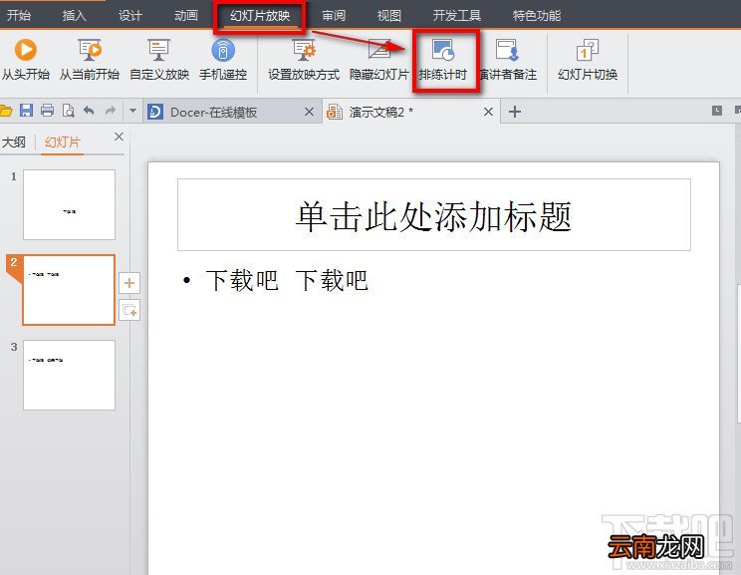Screen dimensions: 741x575
Task: Select slide 3 thumbnail
Action: (x=69, y=375)
